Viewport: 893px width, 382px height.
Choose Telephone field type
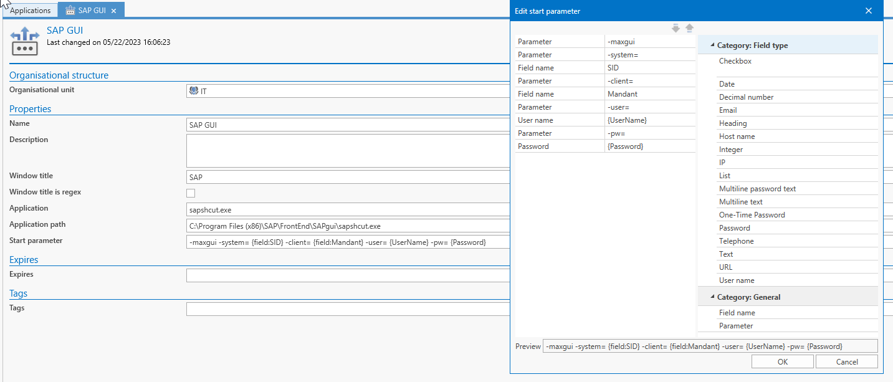pyautogui.click(x=797, y=241)
